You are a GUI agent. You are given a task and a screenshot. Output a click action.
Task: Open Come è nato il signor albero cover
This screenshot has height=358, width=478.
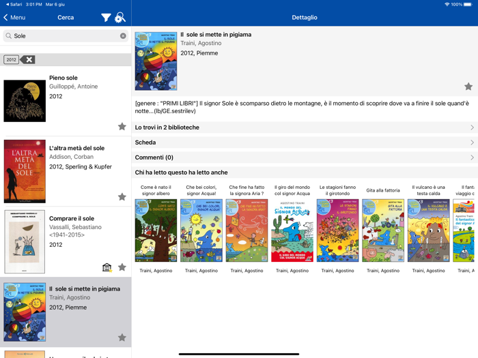pos(156,230)
